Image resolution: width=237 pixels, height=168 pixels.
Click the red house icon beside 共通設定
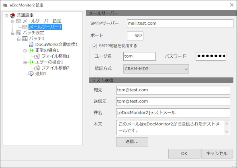tap(12, 15)
